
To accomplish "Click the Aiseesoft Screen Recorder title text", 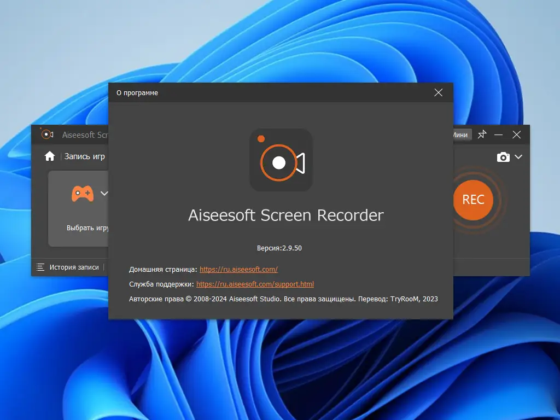I will pyautogui.click(x=285, y=215).
